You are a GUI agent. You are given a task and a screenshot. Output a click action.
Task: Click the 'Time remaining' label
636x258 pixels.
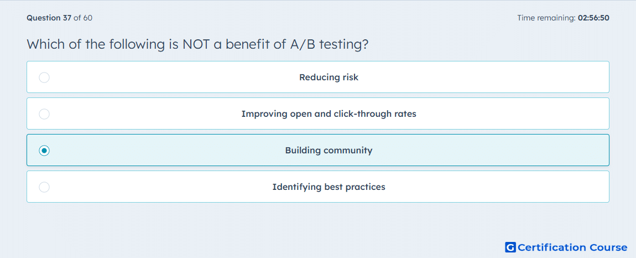(x=546, y=18)
